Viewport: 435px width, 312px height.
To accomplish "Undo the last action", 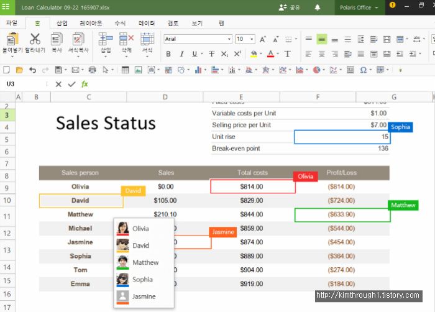I will pos(32,70).
